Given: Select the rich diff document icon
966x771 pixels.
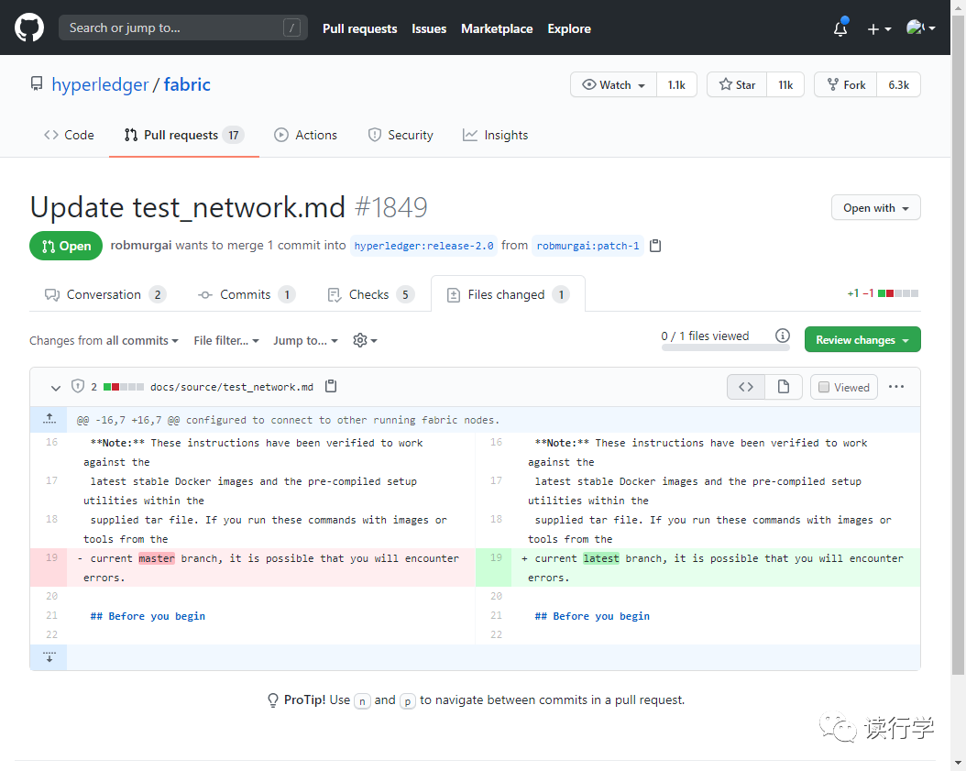Looking at the screenshot, I should [784, 387].
